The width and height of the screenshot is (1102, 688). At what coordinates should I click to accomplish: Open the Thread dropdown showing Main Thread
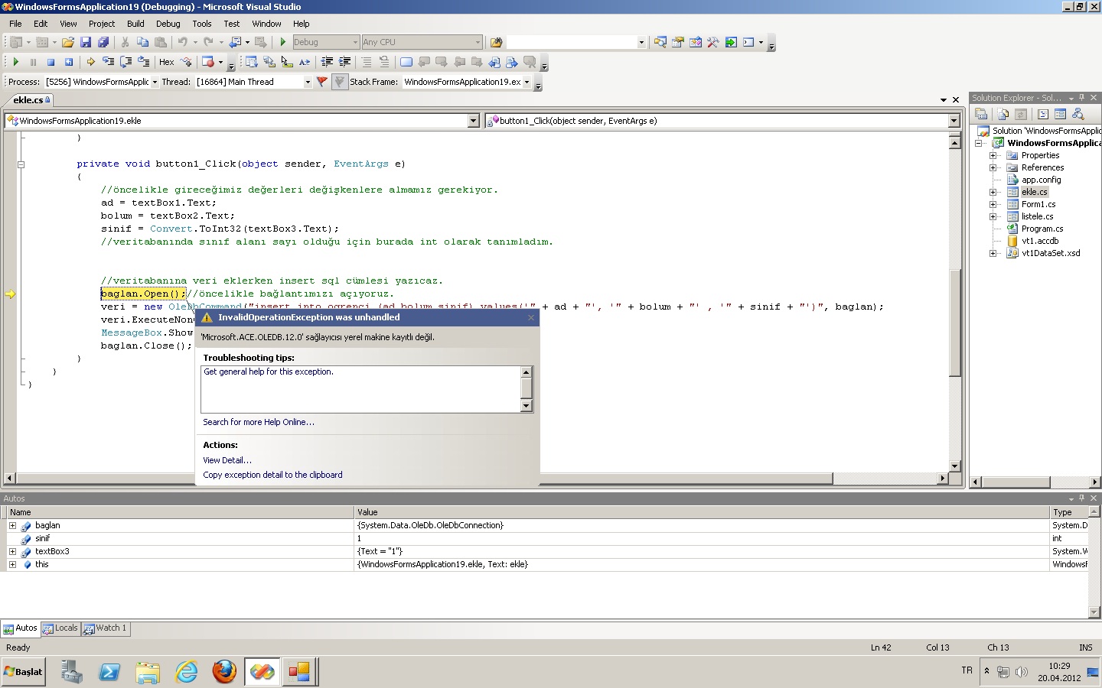coord(308,82)
